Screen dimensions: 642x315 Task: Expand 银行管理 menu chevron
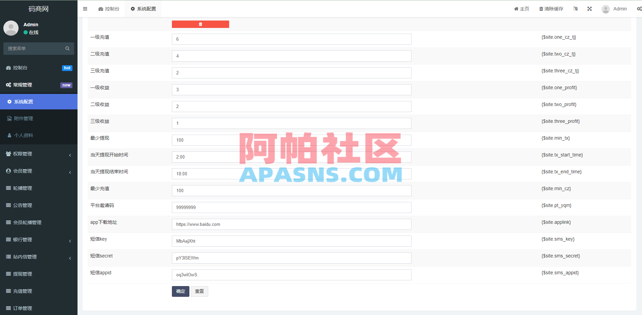[x=70, y=241]
